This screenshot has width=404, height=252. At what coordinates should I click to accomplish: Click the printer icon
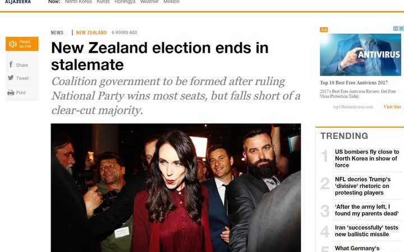pyautogui.click(x=11, y=92)
